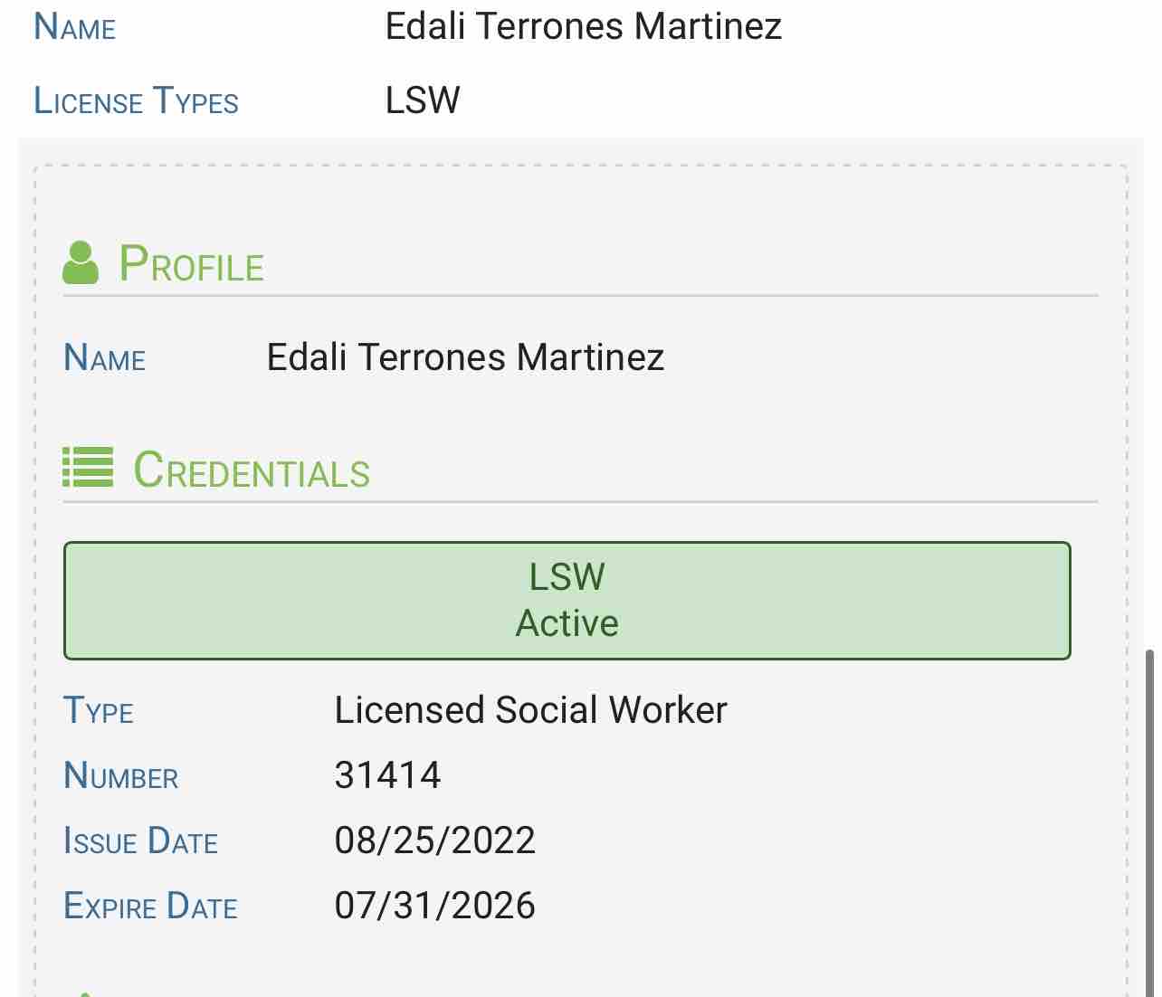Select the expire date 07/31/2026
This screenshot has height=997, width=1162.
click(434, 906)
